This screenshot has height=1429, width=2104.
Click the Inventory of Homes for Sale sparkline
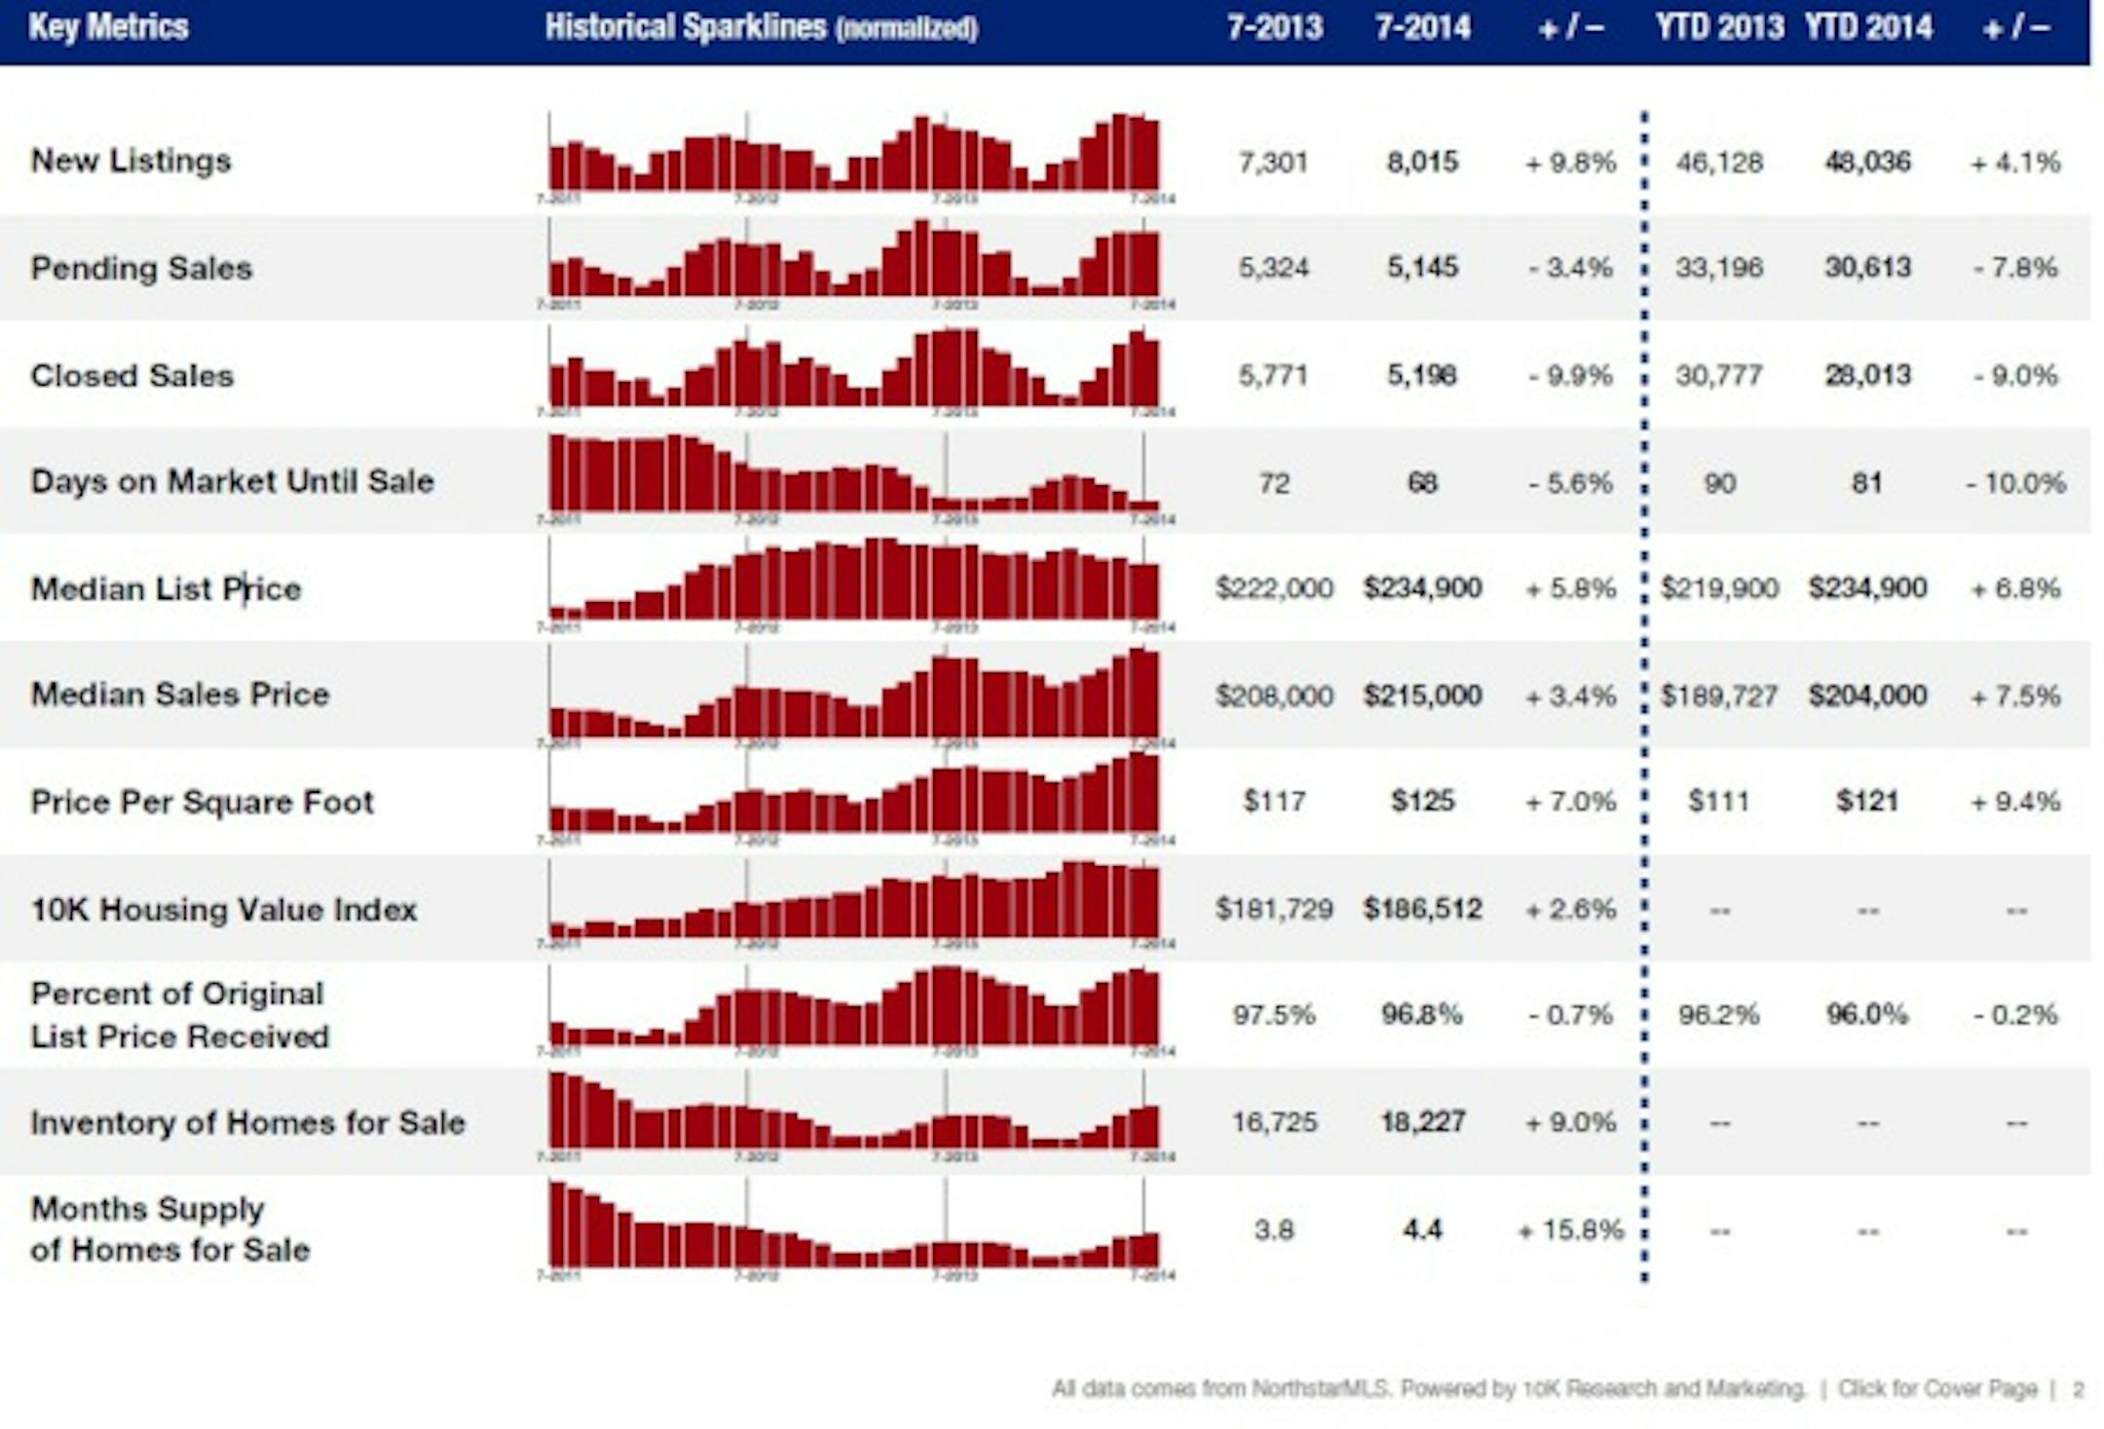point(854,1112)
